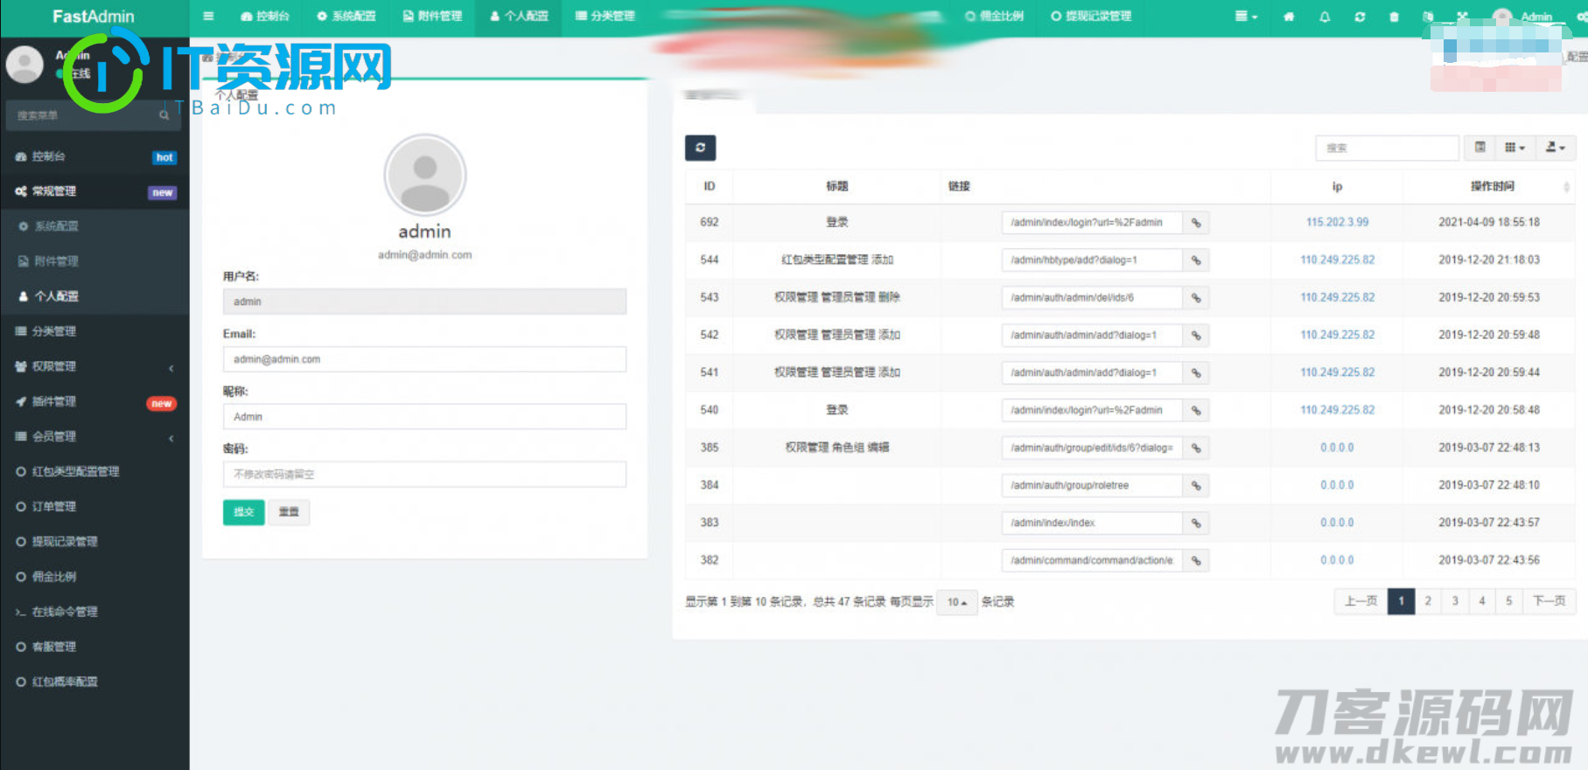The height and width of the screenshot is (770, 1588).
Task: Click link icon for row 385
Action: [1196, 448]
